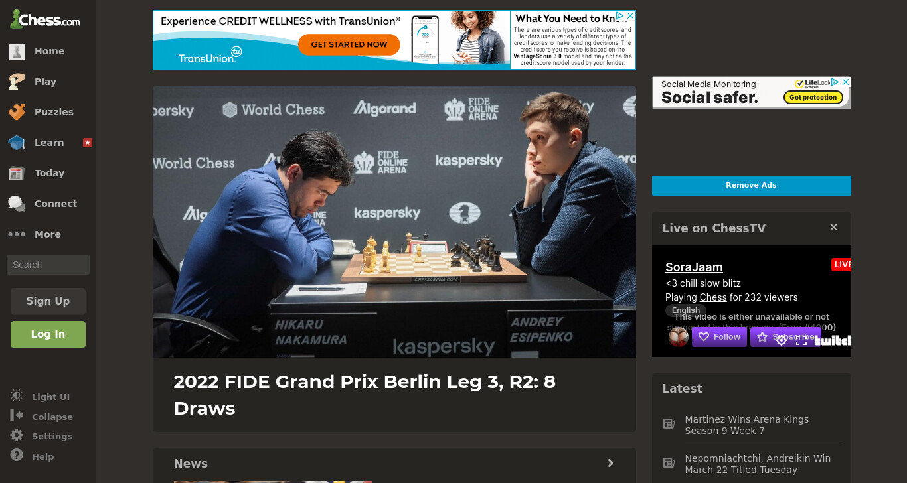Select the Puzzles piece icon
Image resolution: width=907 pixels, height=483 pixels.
(x=17, y=112)
